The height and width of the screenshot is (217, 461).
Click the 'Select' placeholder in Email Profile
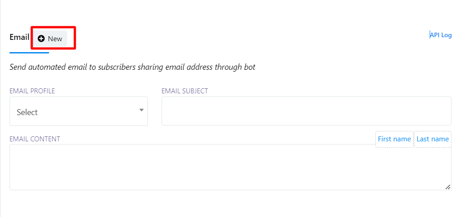click(x=27, y=112)
